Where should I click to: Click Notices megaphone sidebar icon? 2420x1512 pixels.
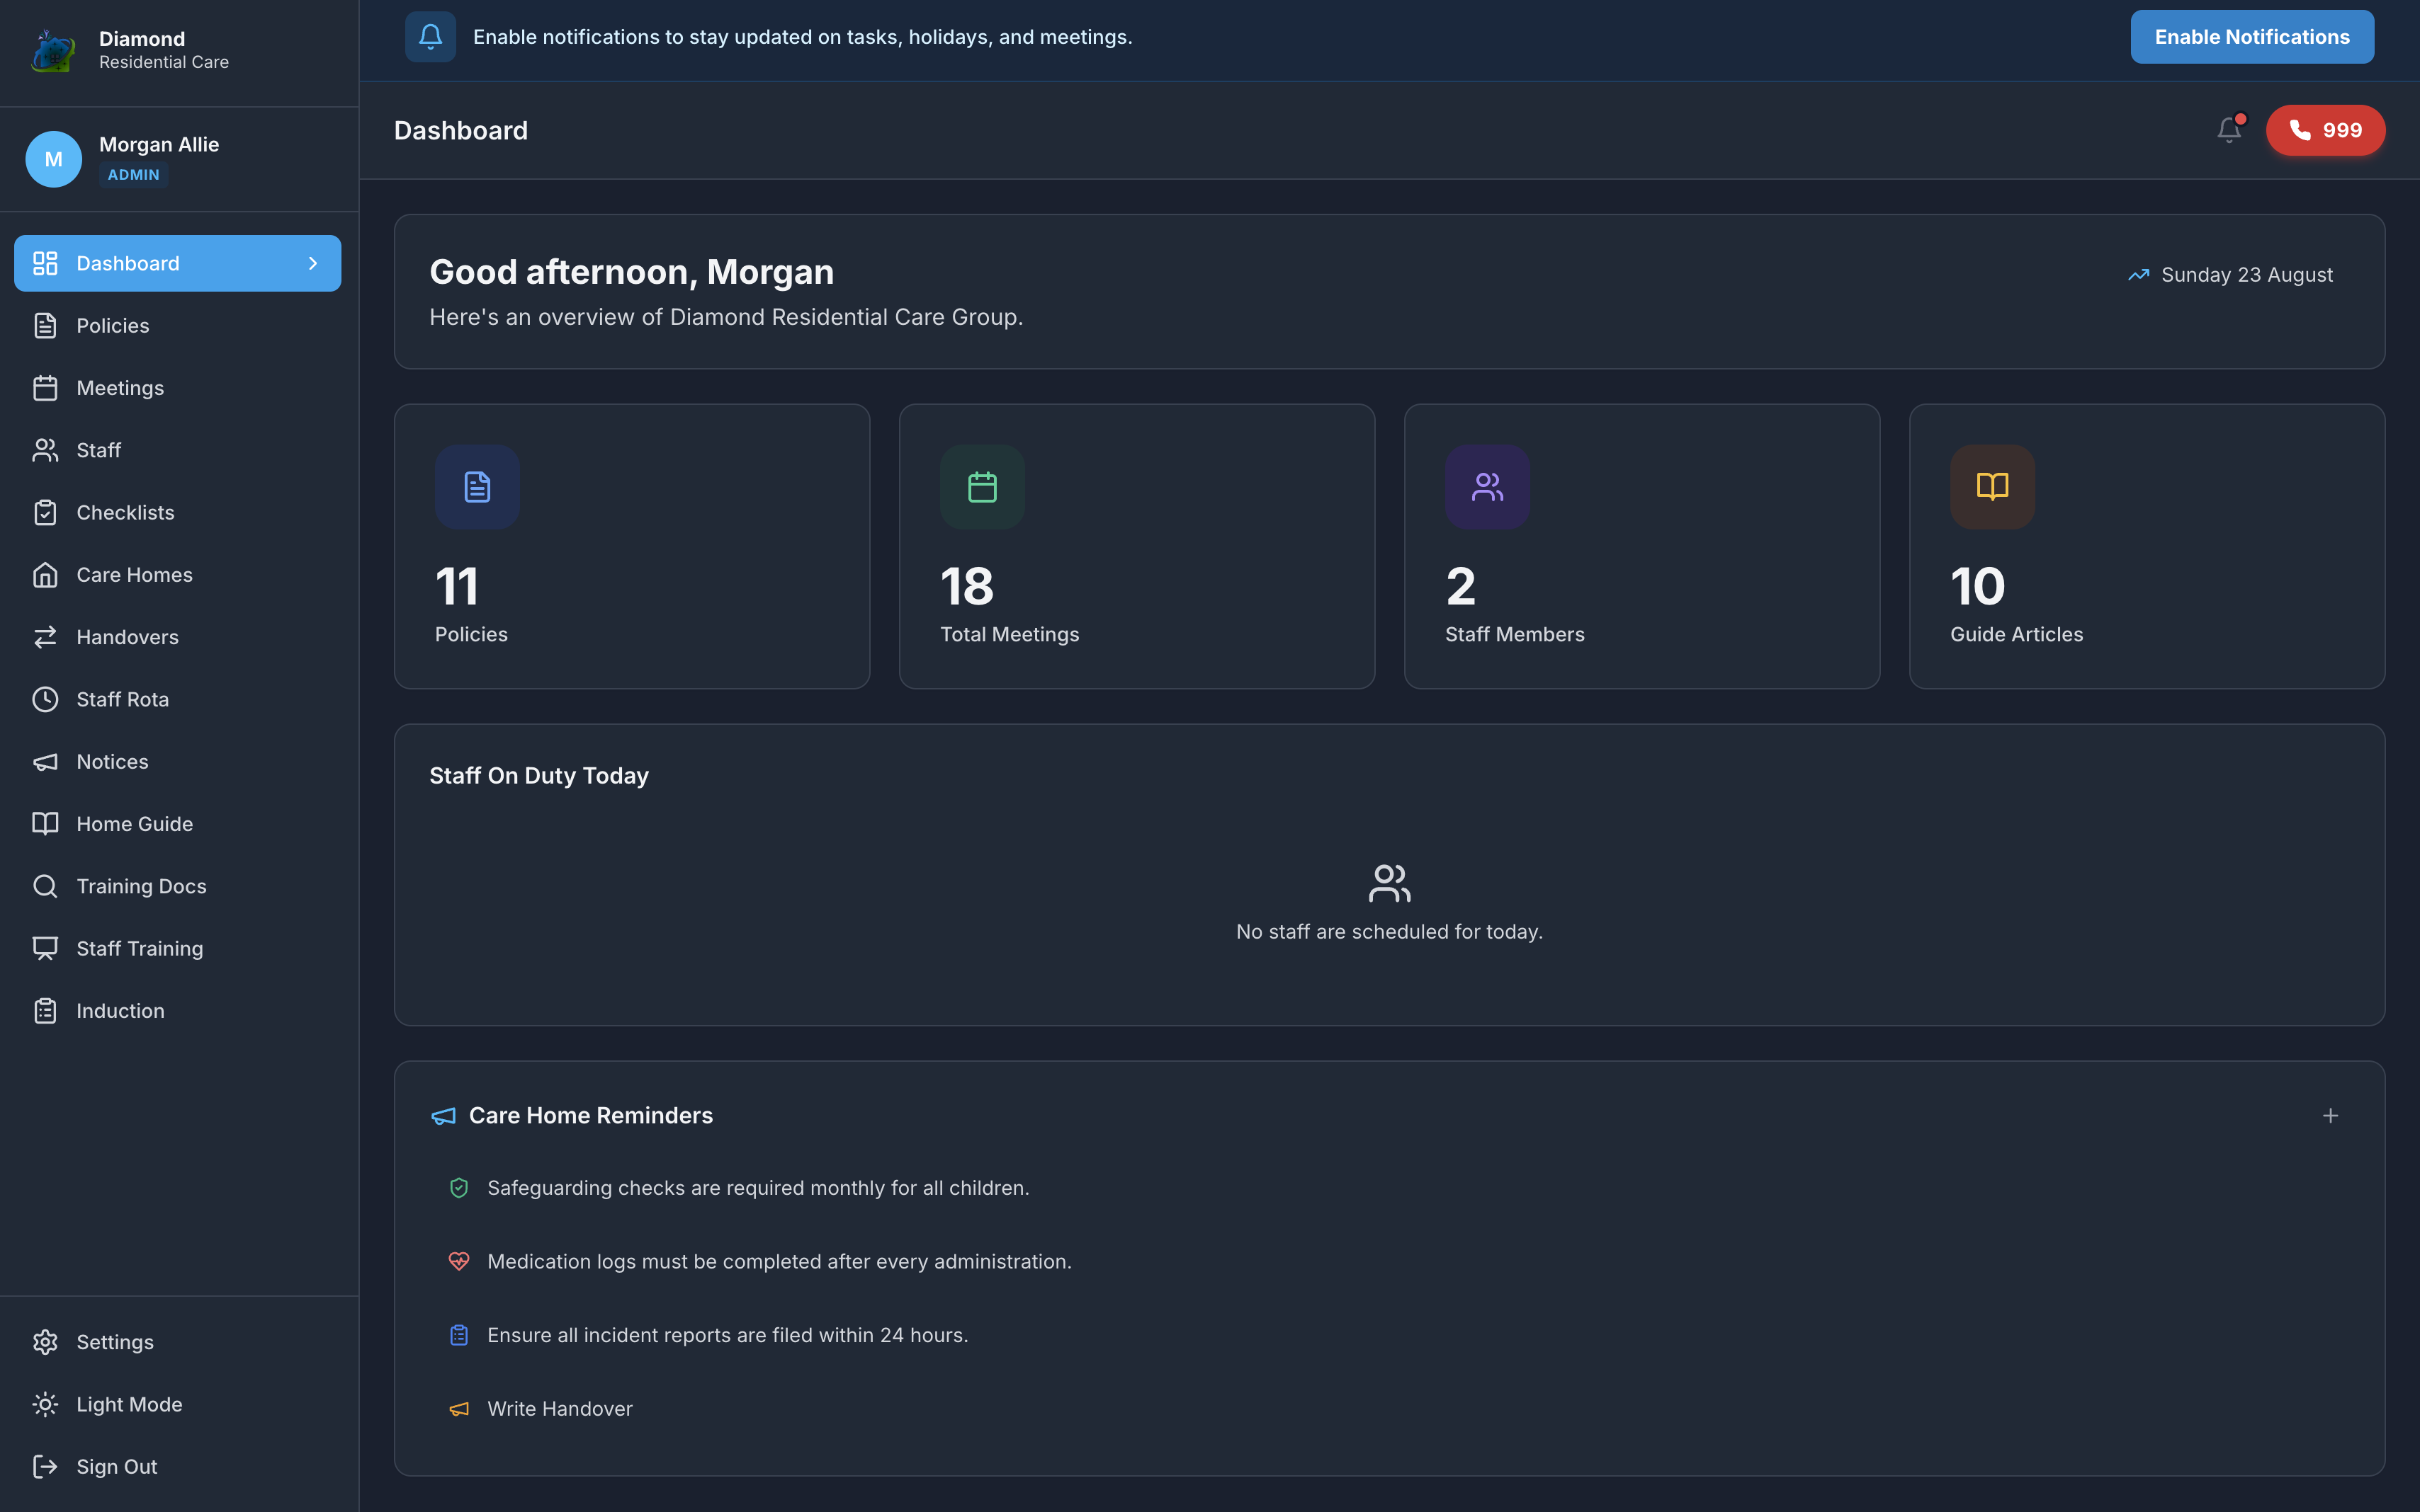click(45, 762)
